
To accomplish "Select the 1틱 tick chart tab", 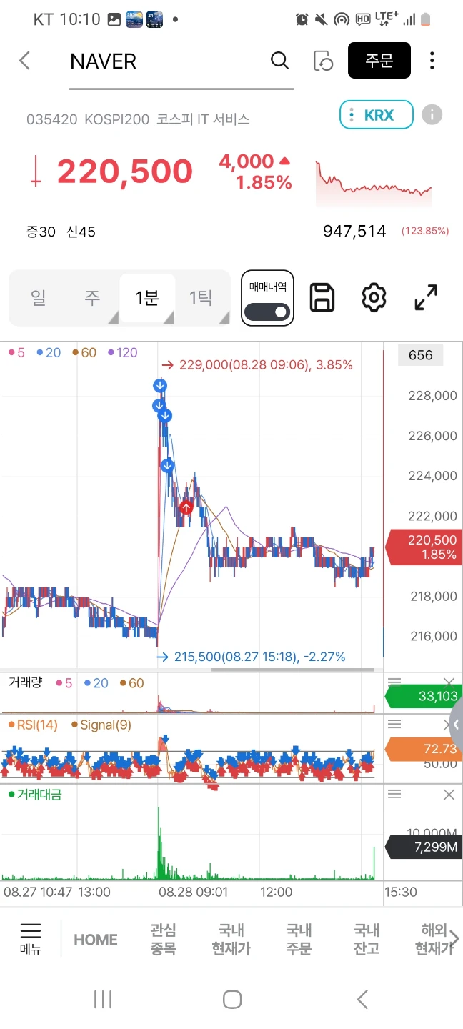I will point(202,298).
